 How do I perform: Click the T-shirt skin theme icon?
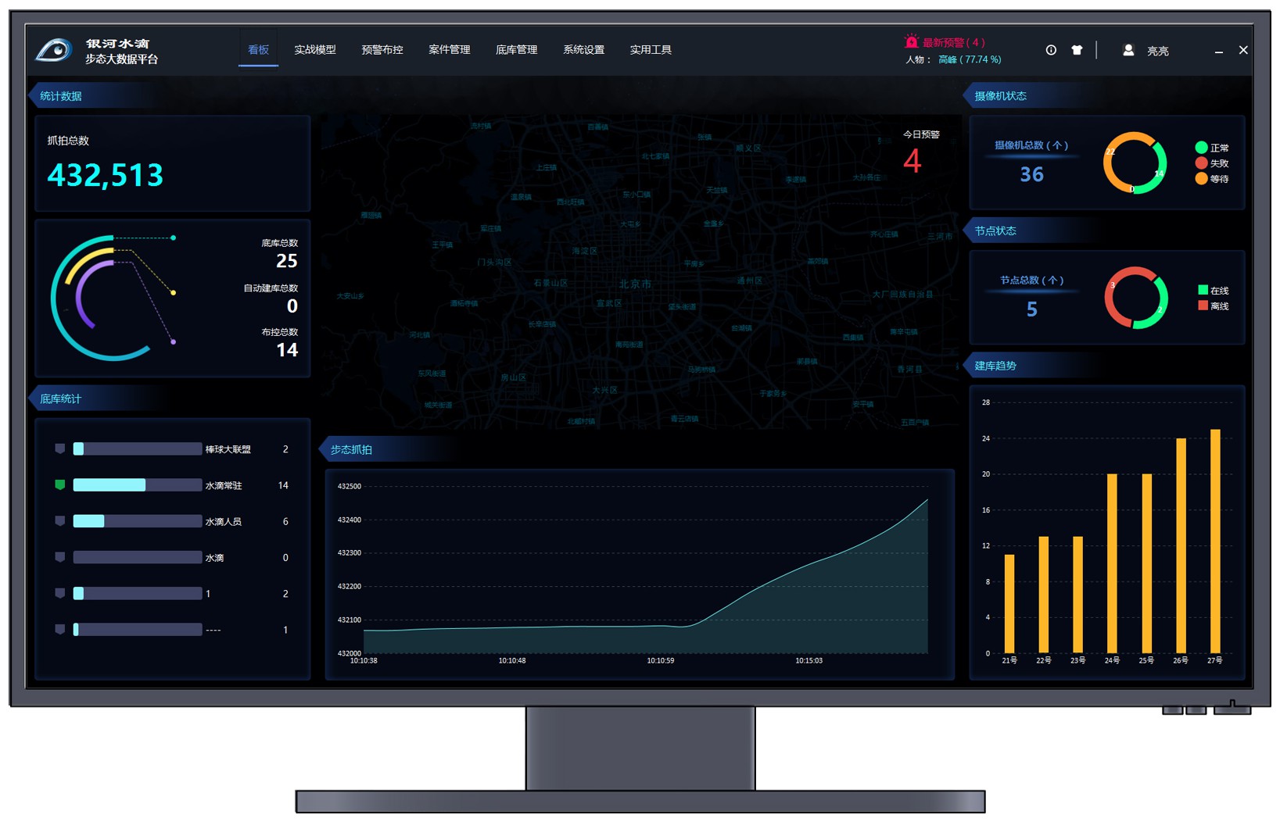[x=1077, y=50]
